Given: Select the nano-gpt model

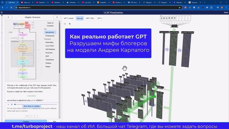Looking at the screenshot, I should pyautogui.click(x=80, y=18).
